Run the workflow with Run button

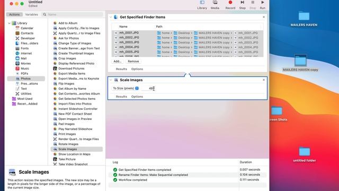click(262, 5)
